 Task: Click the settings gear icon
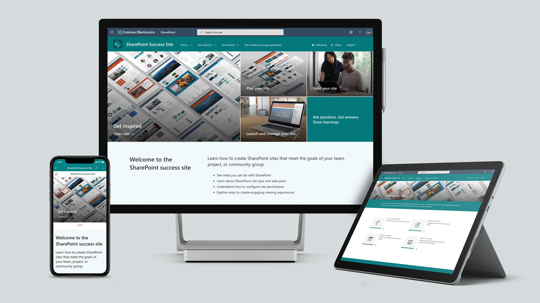tap(350, 32)
